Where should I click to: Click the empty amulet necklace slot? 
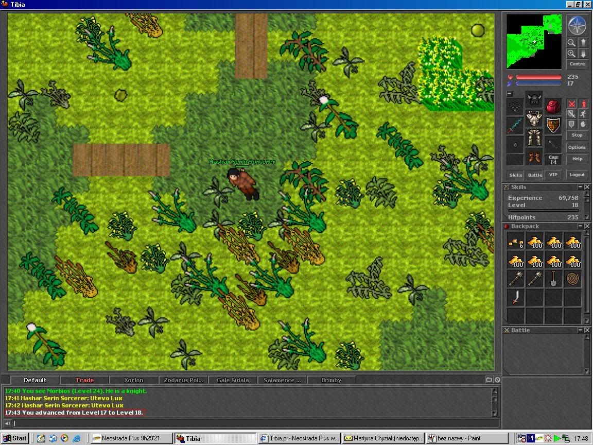[x=515, y=106]
